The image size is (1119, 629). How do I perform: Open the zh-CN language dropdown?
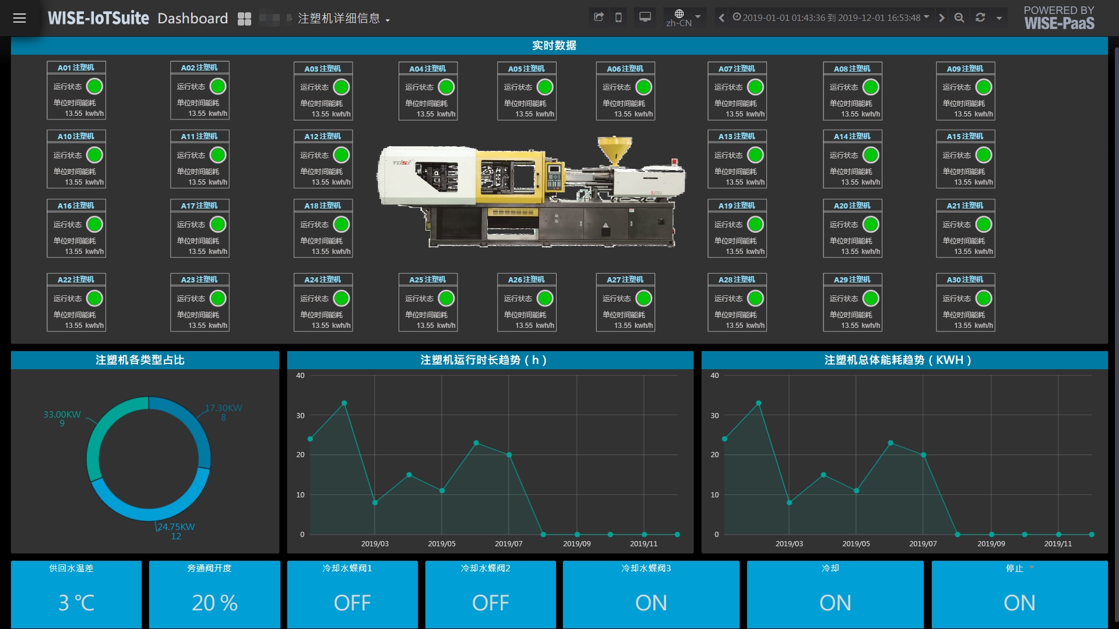(685, 17)
